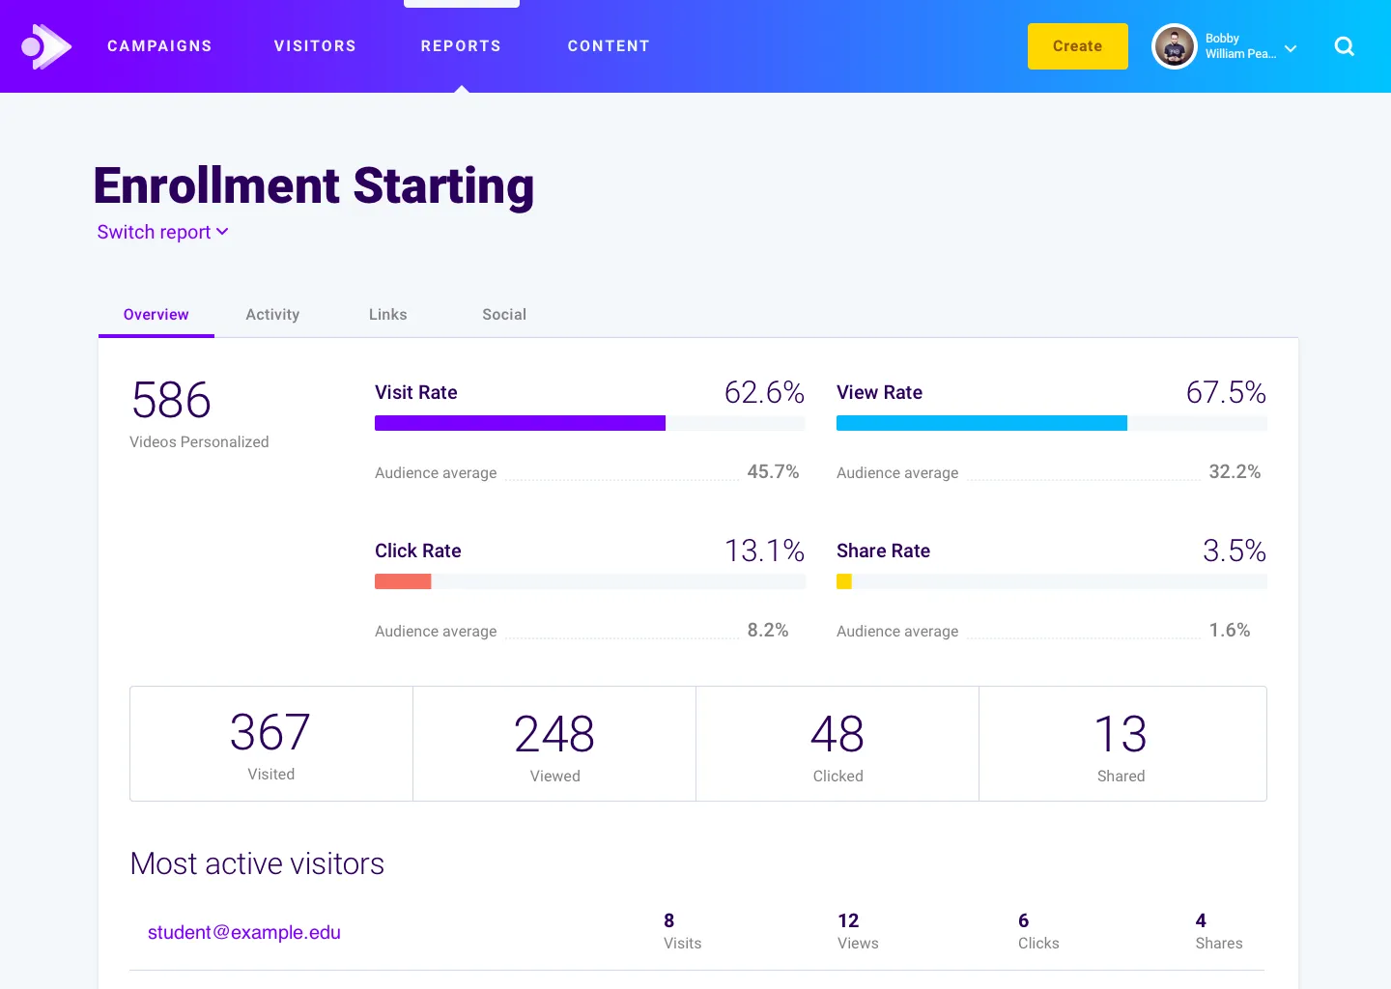Open the Content menu
This screenshot has height=989, width=1391.
[609, 46]
